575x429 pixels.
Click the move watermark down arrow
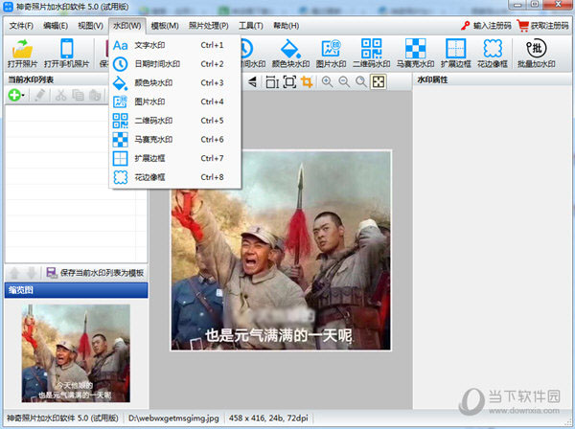point(32,273)
